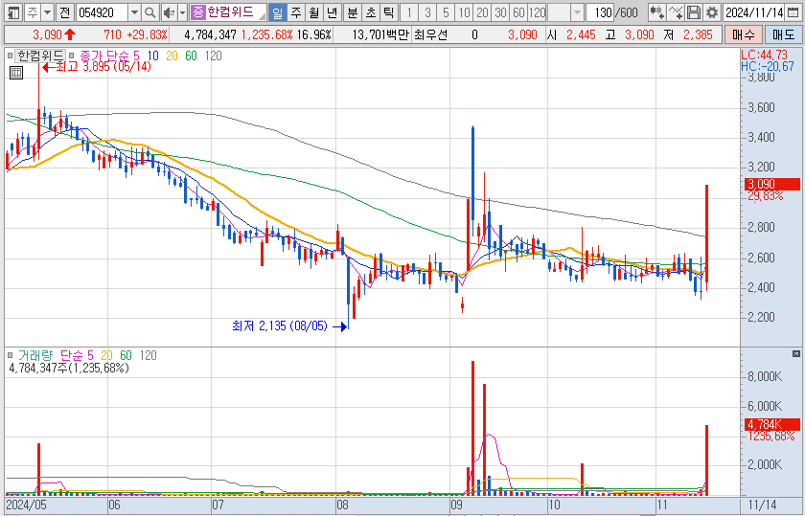Switch to the 주 weekly chart tab
This screenshot has height=516, width=805.
coord(296,12)
